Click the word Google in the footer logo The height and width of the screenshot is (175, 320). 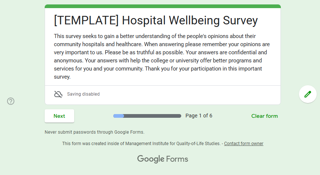tap(151, 159)
